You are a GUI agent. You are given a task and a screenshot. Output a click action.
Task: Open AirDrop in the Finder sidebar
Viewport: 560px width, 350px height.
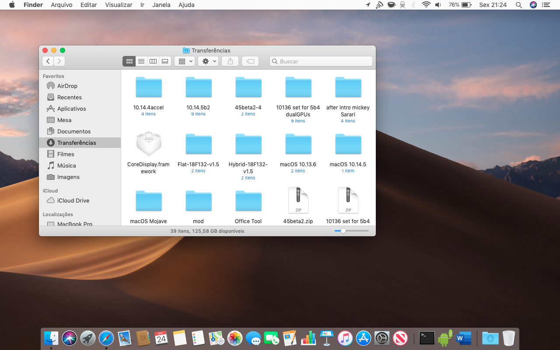click(x=67, y=86)
